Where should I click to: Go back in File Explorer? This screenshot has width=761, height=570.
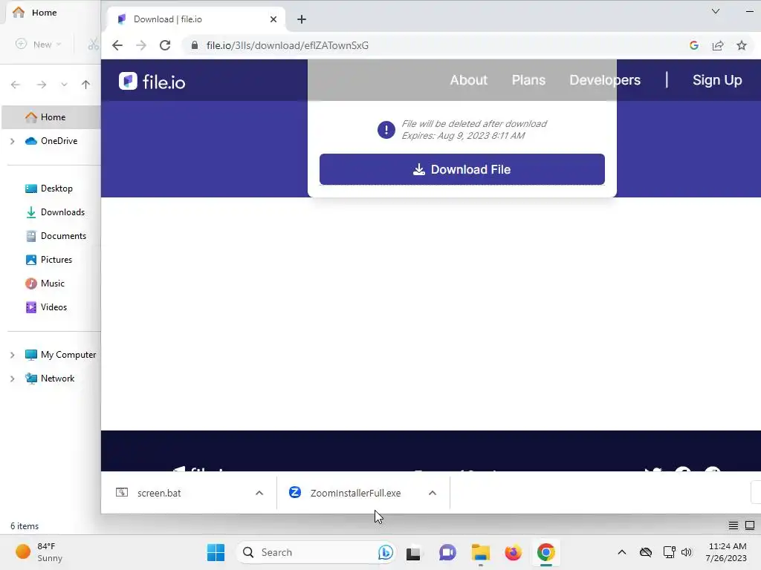(16, 85)
